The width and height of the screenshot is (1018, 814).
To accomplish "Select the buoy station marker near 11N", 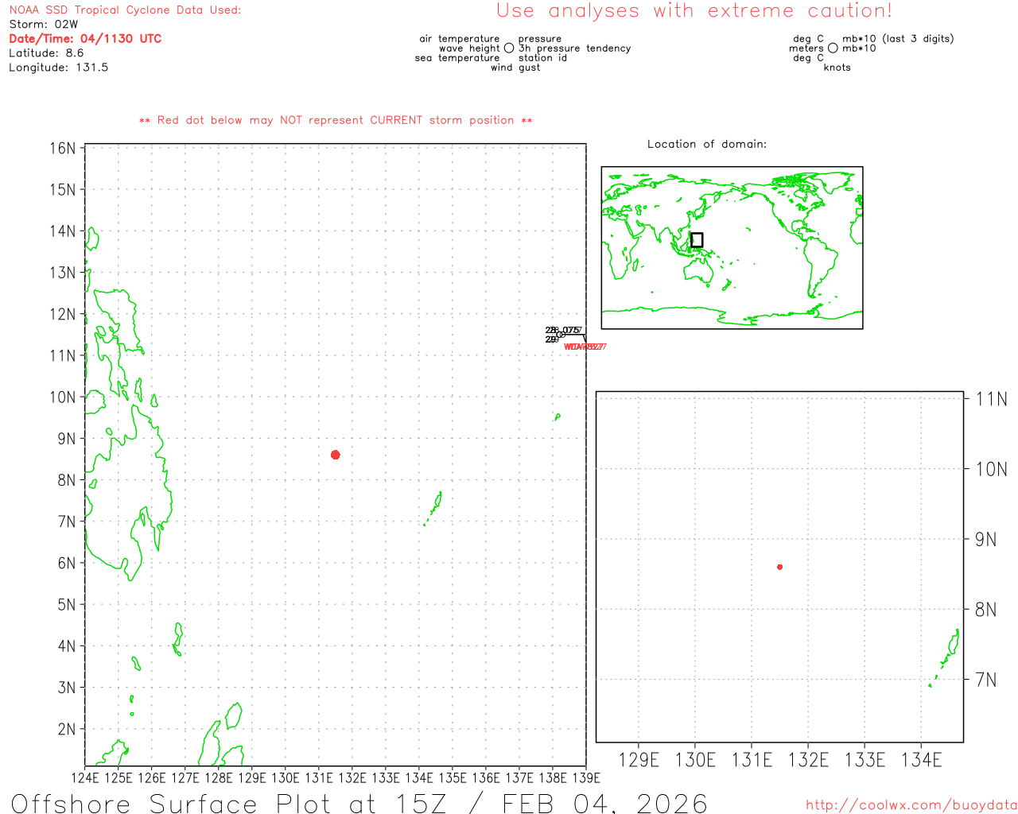I will (560, 335).
